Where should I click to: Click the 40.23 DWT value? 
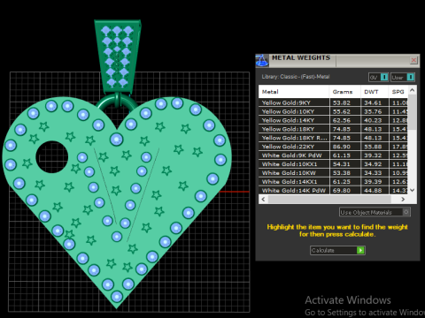click(373, 121)
